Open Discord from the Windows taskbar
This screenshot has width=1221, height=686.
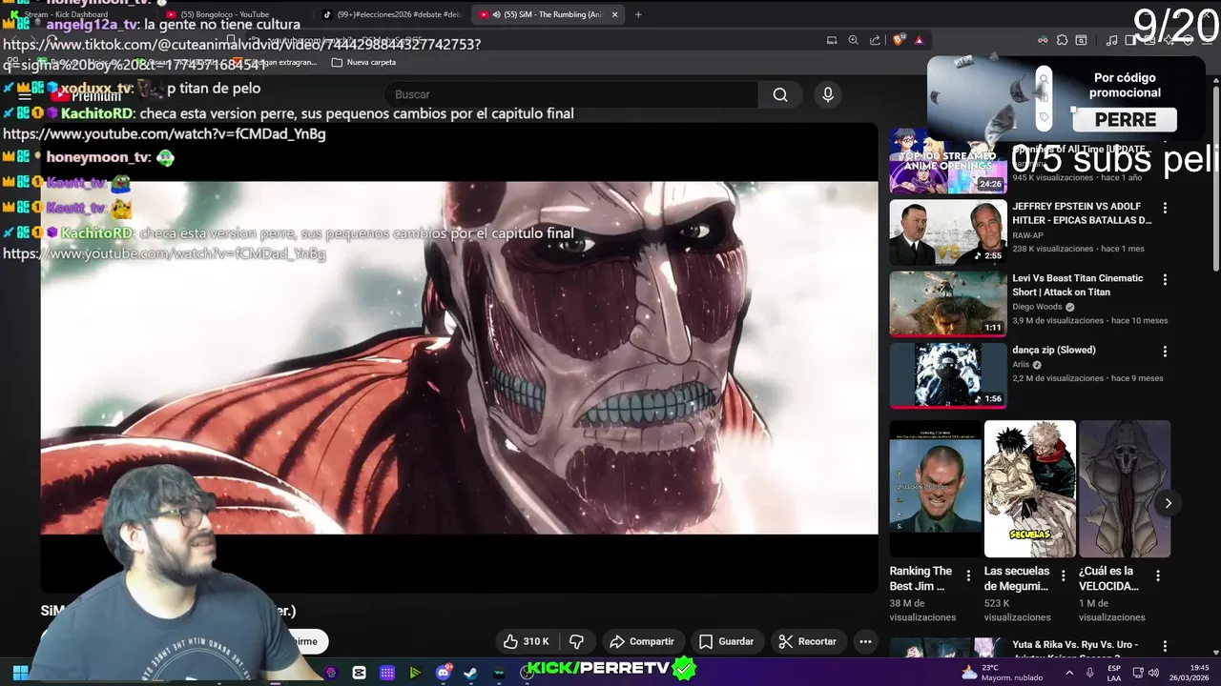pyautogui.click(x=444, y=673)
